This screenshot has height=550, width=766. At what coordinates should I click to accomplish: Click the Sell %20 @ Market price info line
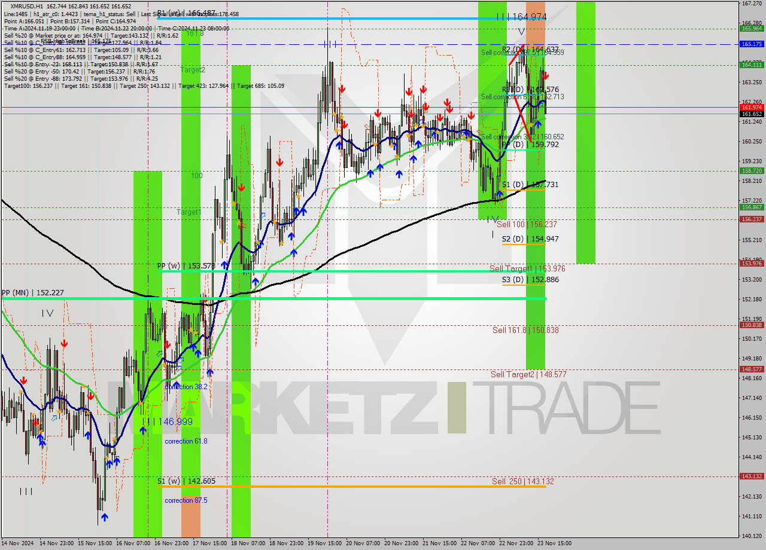(91, 35)
